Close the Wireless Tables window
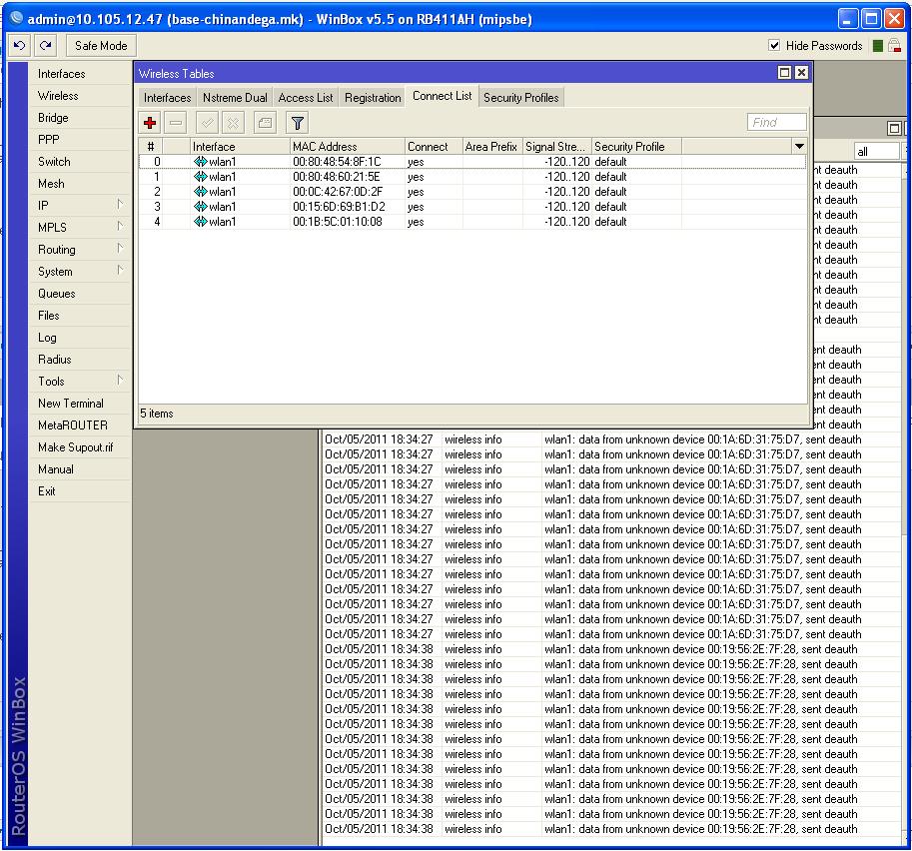This screenshot has height=851, width=912. click(x=801, y=73)
